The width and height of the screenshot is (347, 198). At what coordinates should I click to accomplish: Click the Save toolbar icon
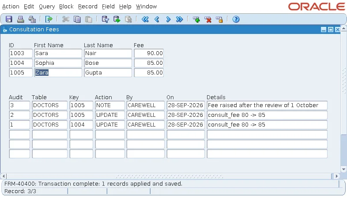pos(9,19)
